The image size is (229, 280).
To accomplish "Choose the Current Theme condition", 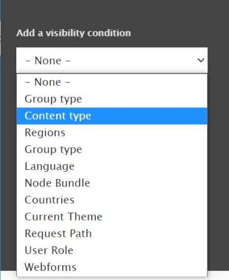I will coord(112,217).
